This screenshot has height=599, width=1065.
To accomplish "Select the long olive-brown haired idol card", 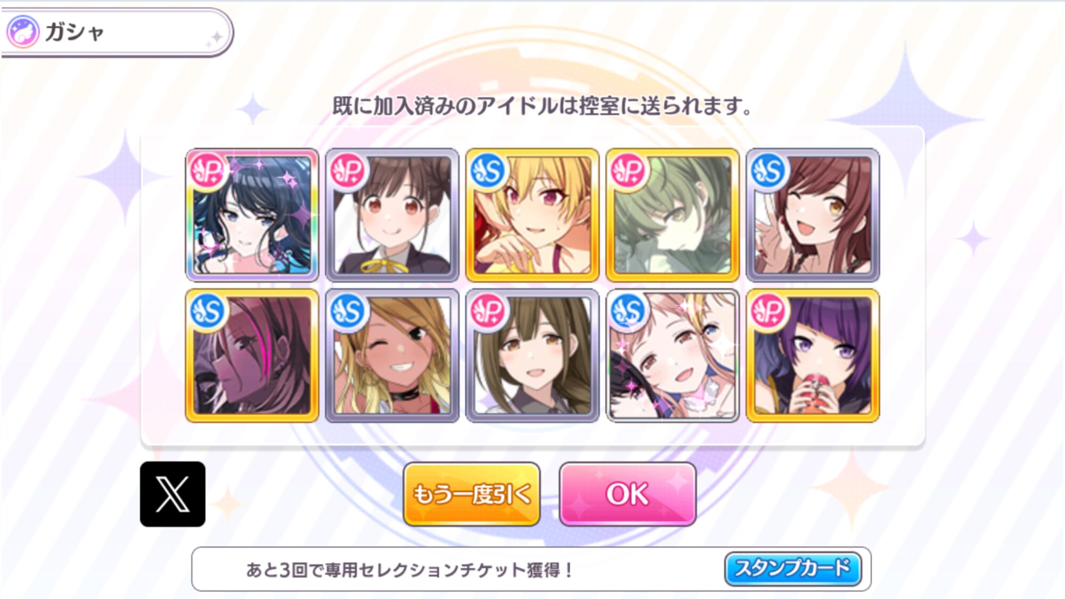I will pos(532,356).
